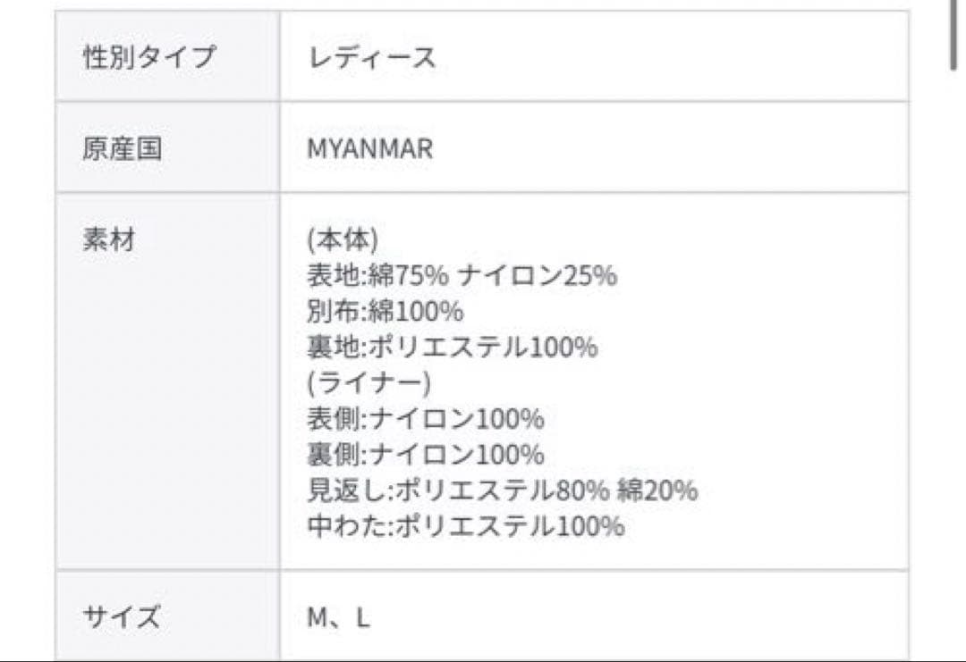Click the 綿20% text in 見返し line
The height and width of the screenshot is (662, 966).
pos(657,490)
